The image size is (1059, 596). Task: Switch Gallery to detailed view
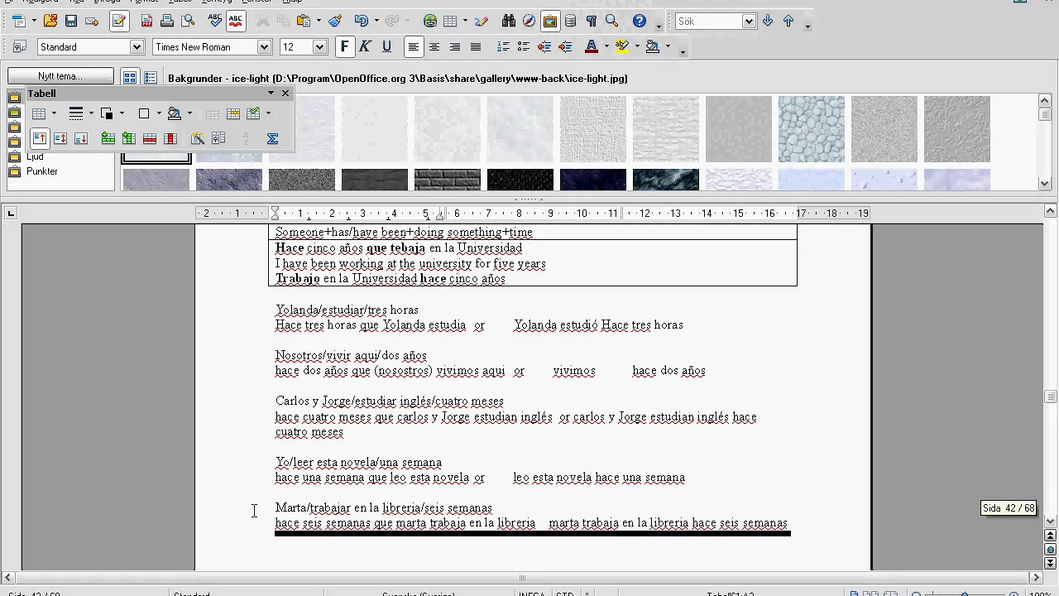(150, 78)
